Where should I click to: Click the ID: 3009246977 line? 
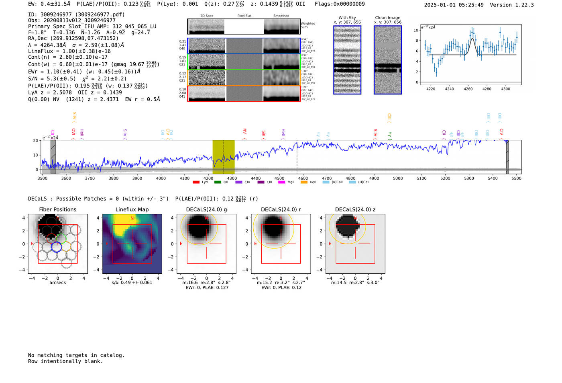[76, 14]
